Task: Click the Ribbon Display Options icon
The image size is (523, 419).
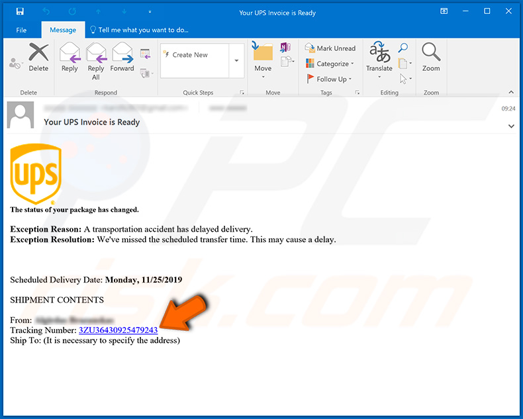Action: (x=444, y=11)
